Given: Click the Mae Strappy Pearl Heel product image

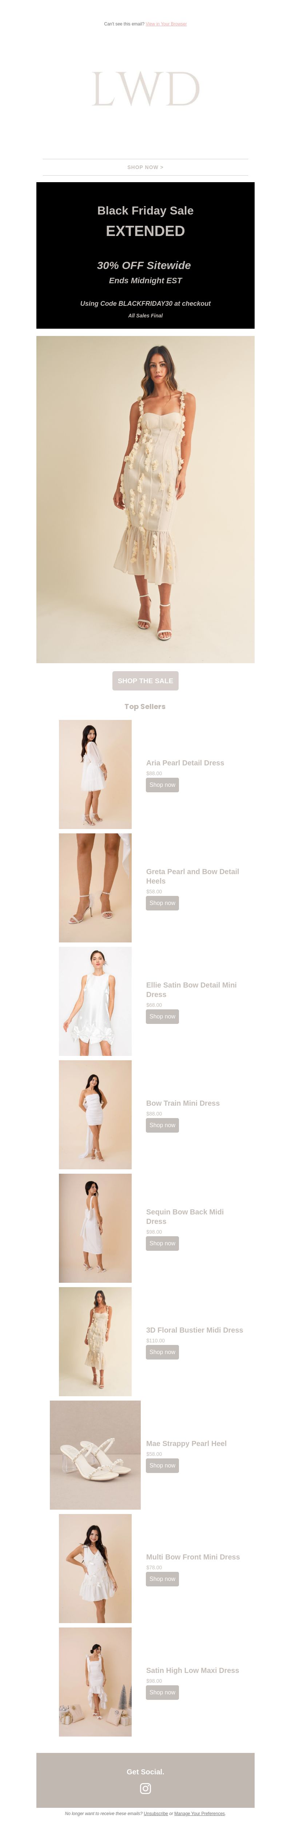Looking at the screenshot, I should 95,1455.
